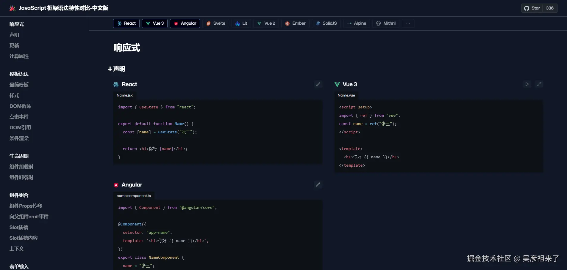
Task: Navigate to DOM引用 in sidebar
Action: (x=20, y=127)
